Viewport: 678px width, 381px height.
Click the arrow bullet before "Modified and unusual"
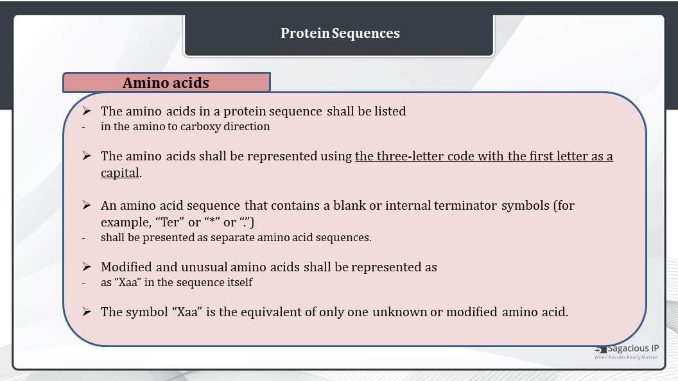coord(87,267)
